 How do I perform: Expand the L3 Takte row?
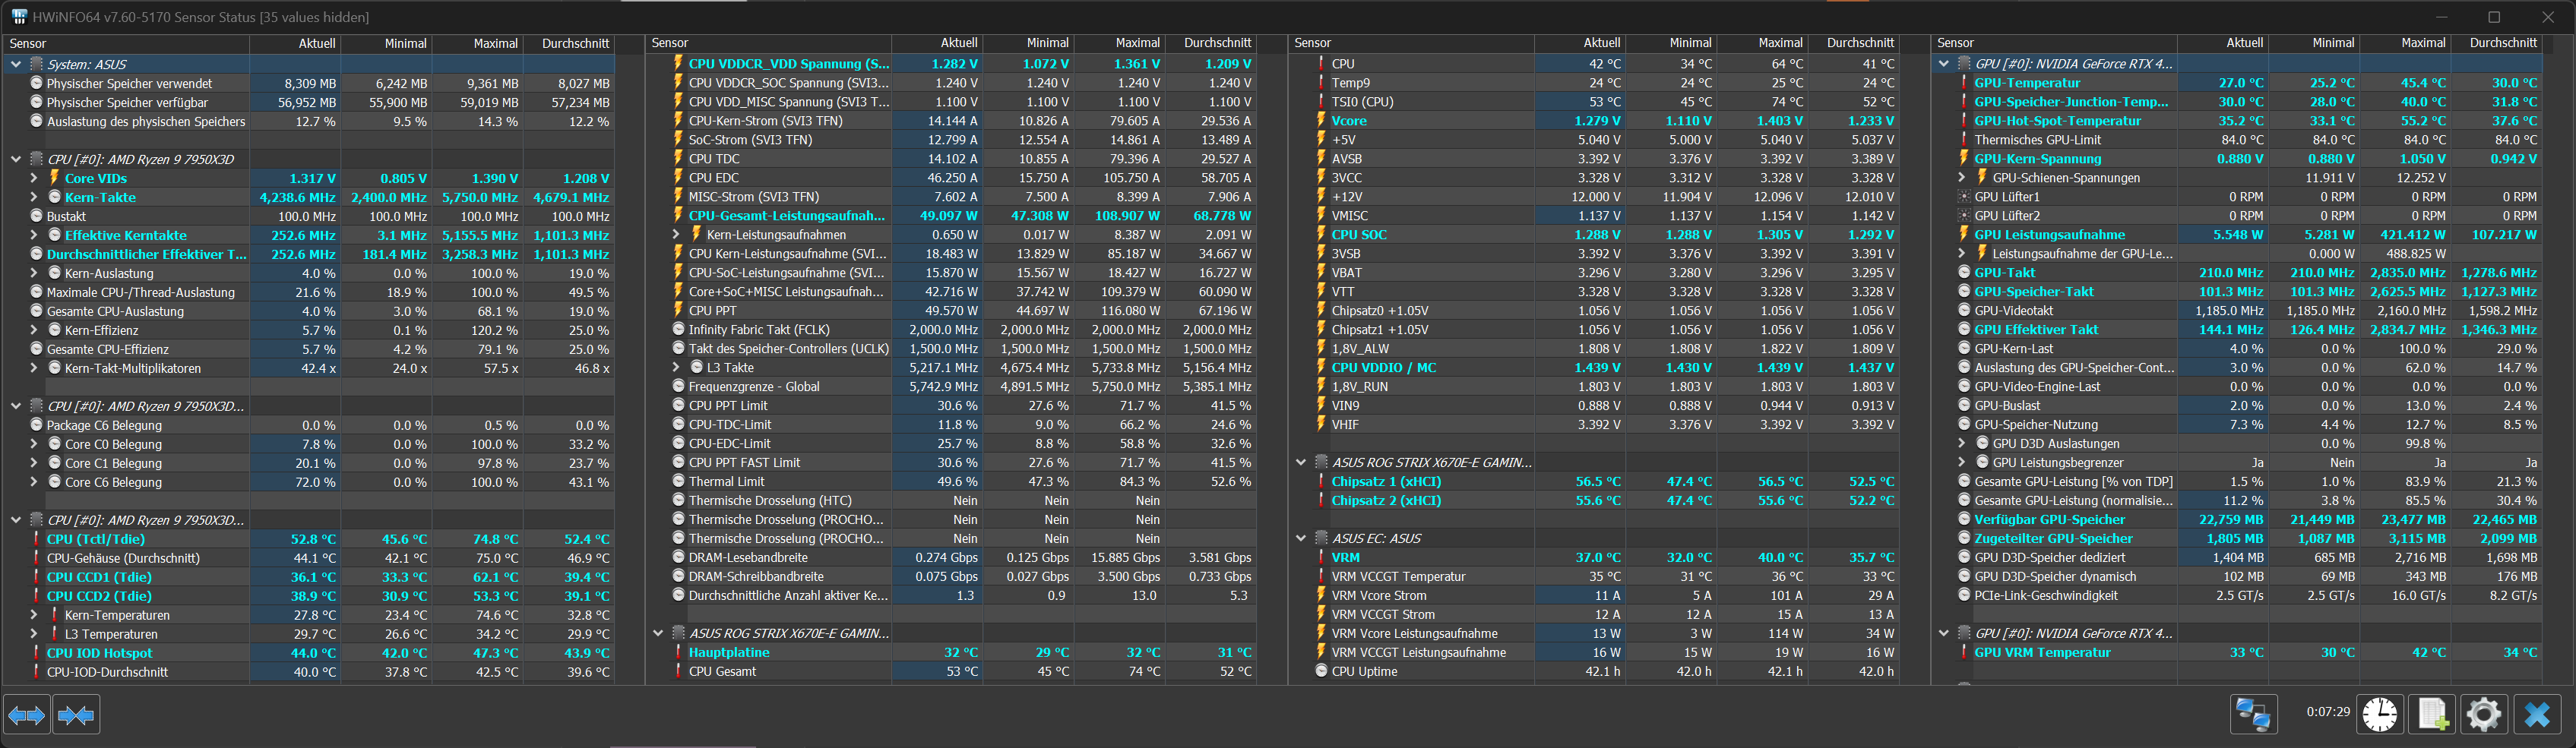pos(676,368)
